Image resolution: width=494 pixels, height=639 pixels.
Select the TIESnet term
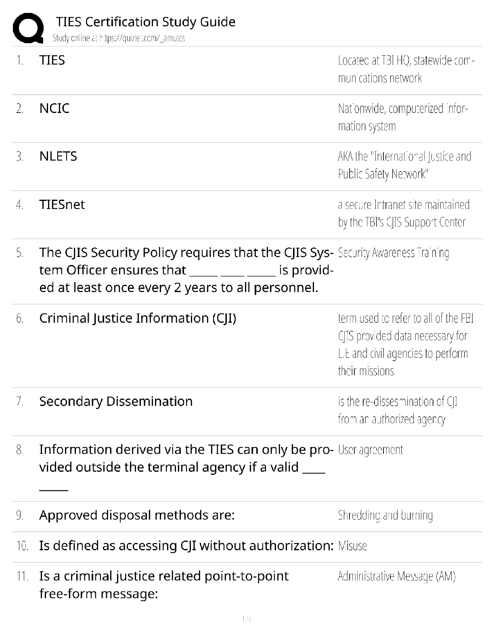point(62,205)
